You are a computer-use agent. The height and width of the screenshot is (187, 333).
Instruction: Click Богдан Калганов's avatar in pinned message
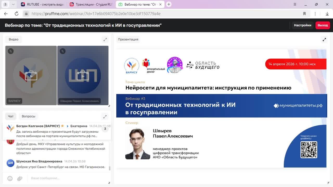tap(10, 128)
